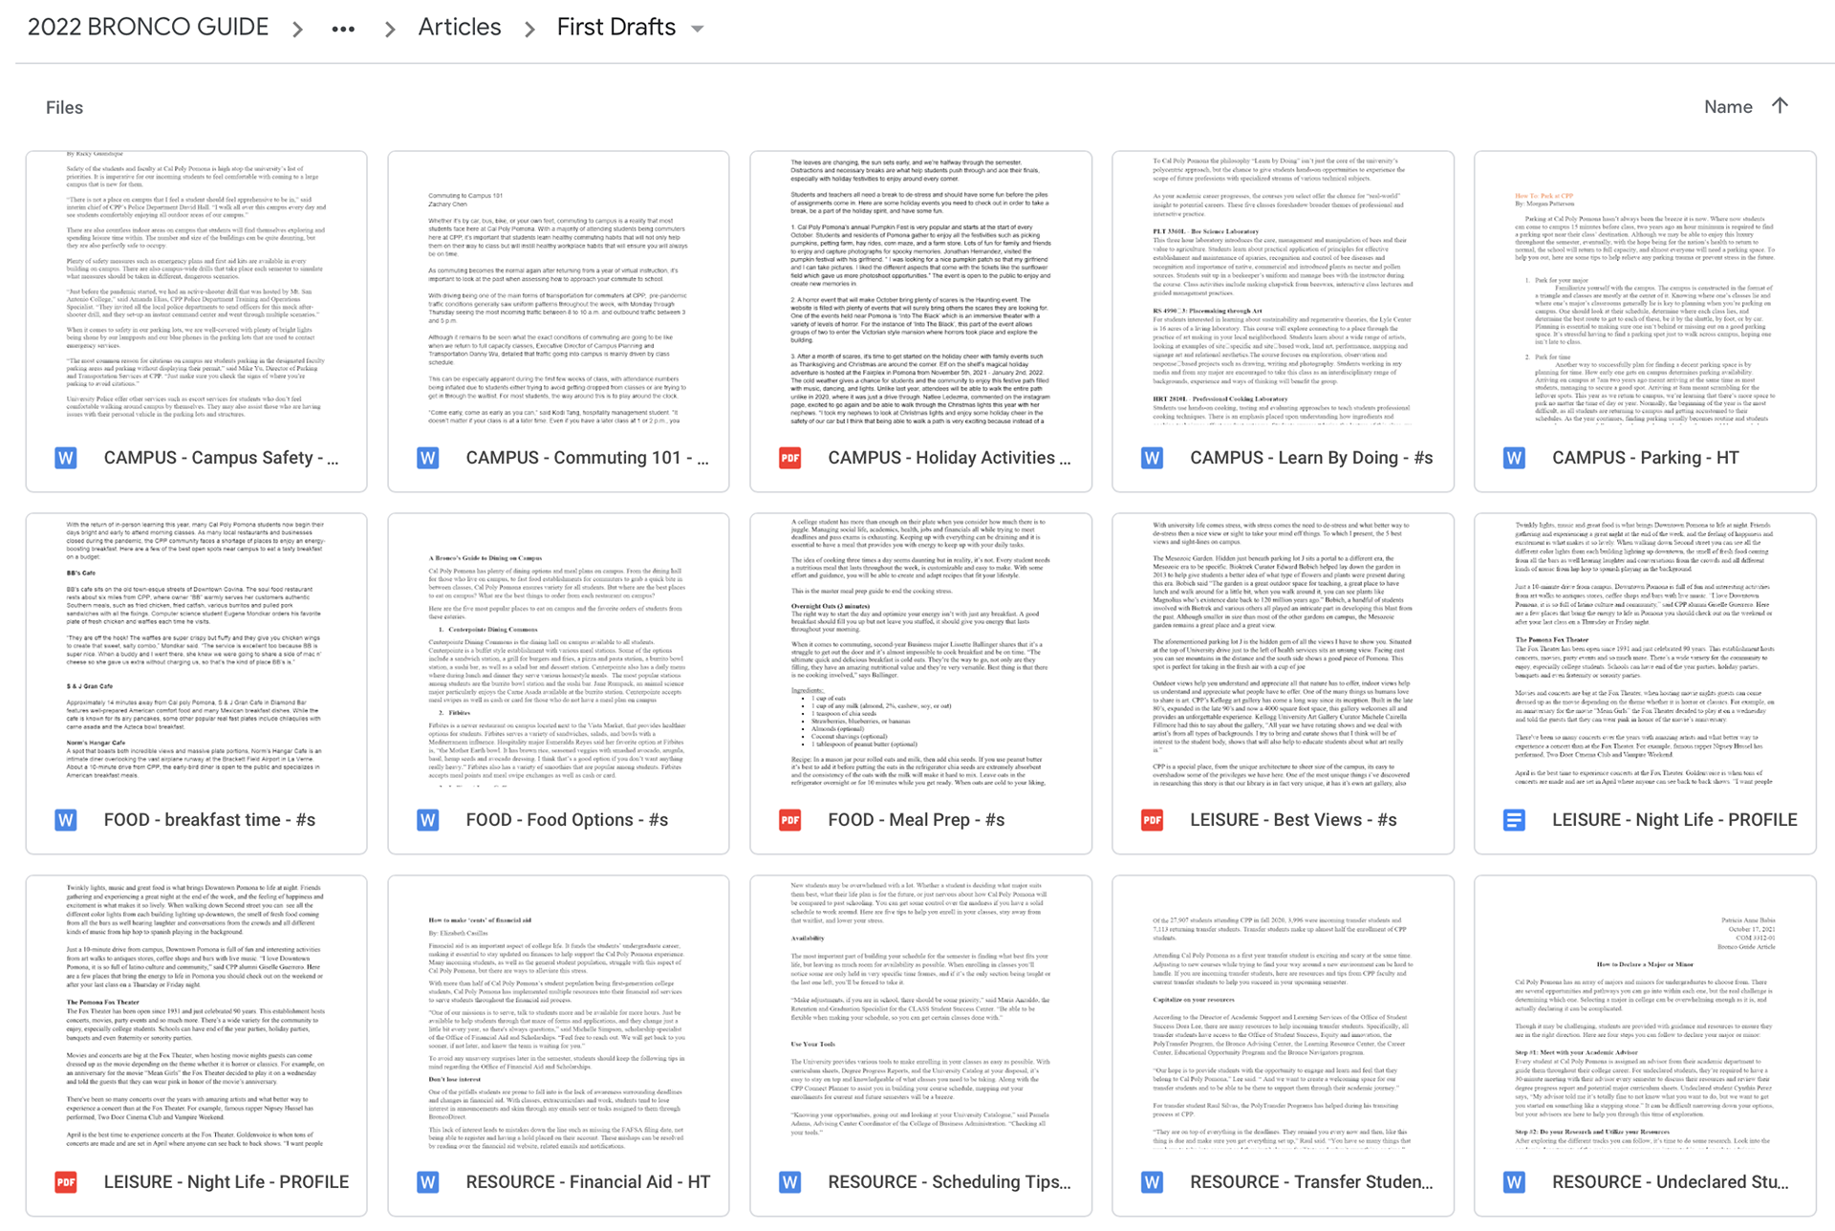1835x1231 pixels.
Task: Open Undeclared Students document preview thumbnail
Action: (x=1646, y=1012)
